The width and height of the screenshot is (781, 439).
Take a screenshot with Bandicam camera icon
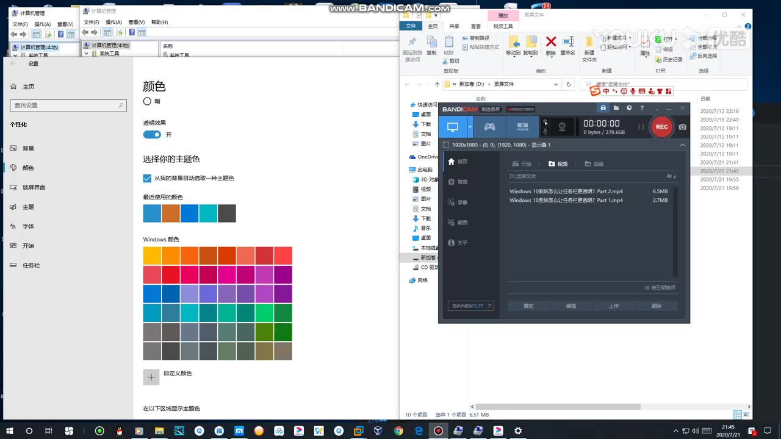click(x=682, y=127)
